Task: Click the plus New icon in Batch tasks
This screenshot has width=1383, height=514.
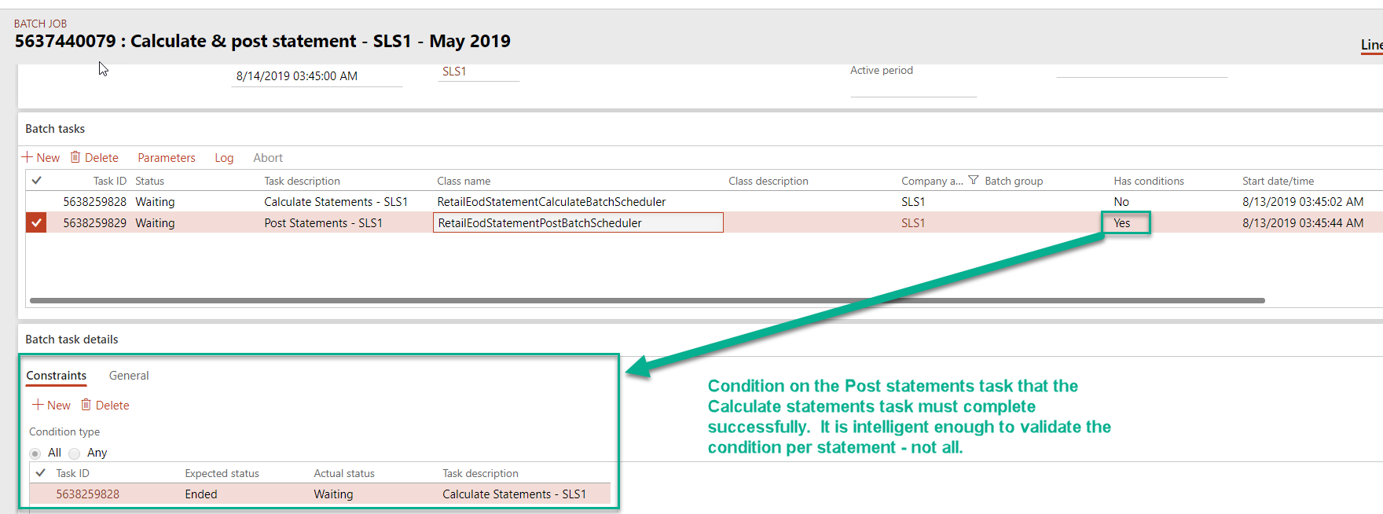Action: coord(27,157)
